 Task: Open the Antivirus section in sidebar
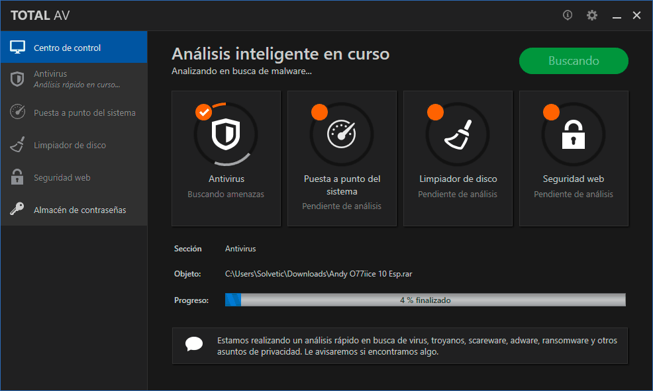[74, 79]
